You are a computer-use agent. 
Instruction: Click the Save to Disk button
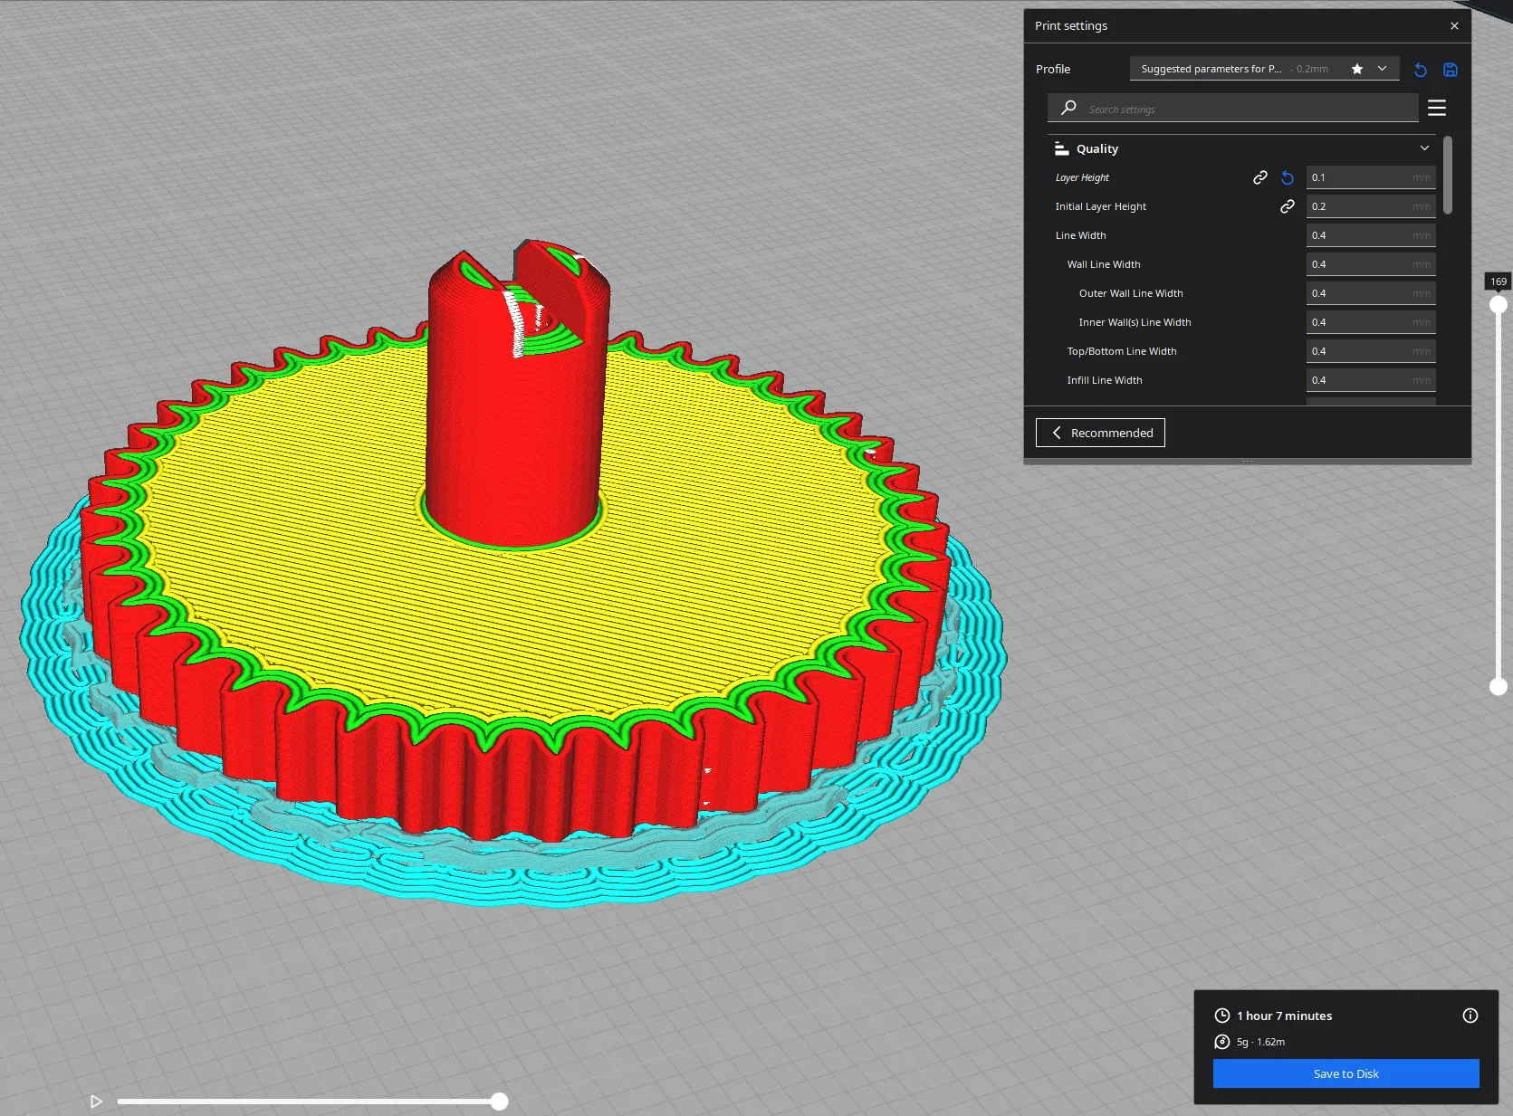click(1345, 1073)
